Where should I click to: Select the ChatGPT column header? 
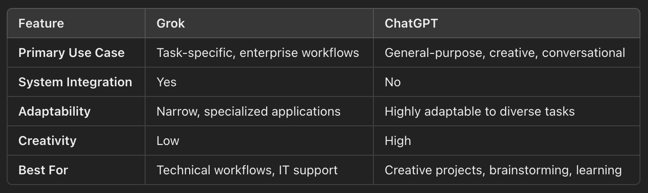[411, 23]
